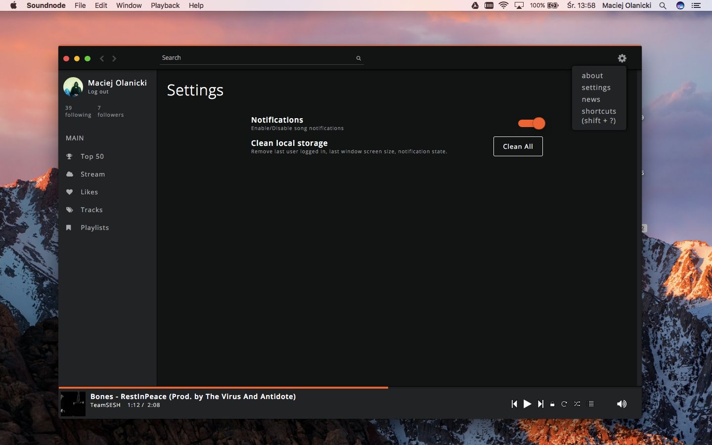Click the Clean All button
Viewport: 712px width, 445px height.
click(x=518, y=146)
